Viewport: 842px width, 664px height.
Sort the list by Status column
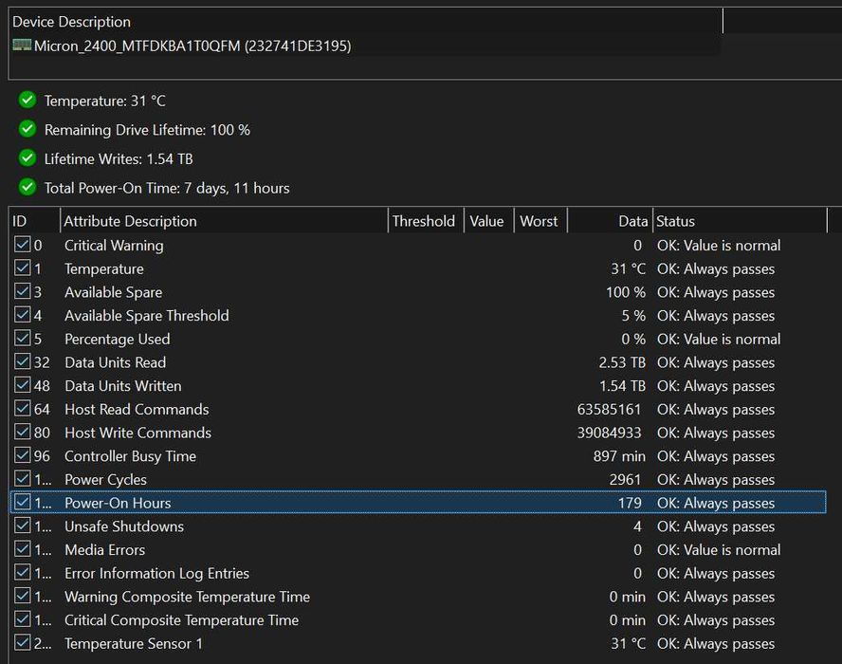[x=740, y=221]
